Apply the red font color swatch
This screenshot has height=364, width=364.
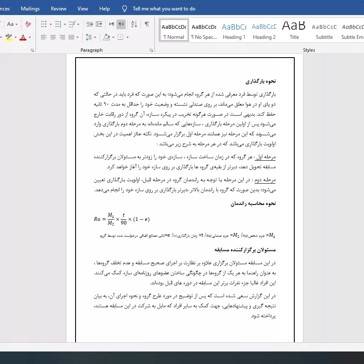tap(23, 37)
